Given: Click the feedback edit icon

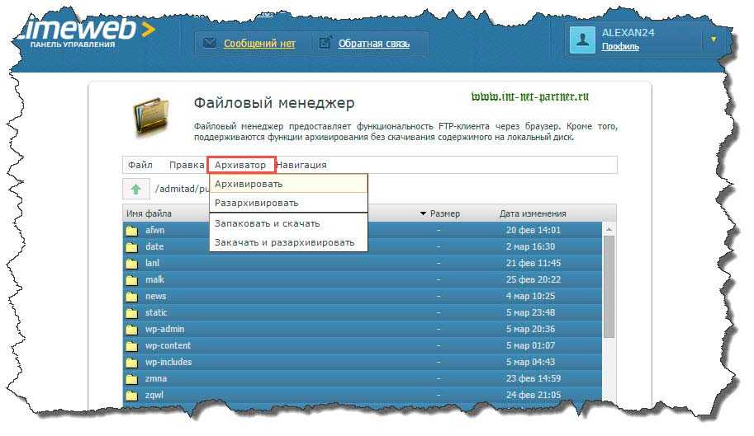Looking at the screenshot, I should click(325, 43).
